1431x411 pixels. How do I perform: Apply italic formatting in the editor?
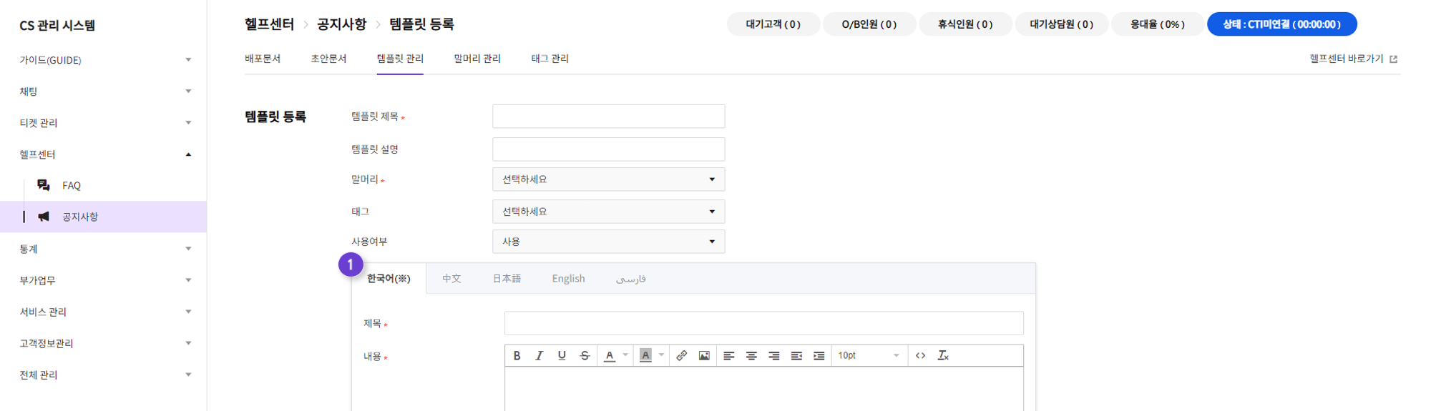(x=539, y=355)
